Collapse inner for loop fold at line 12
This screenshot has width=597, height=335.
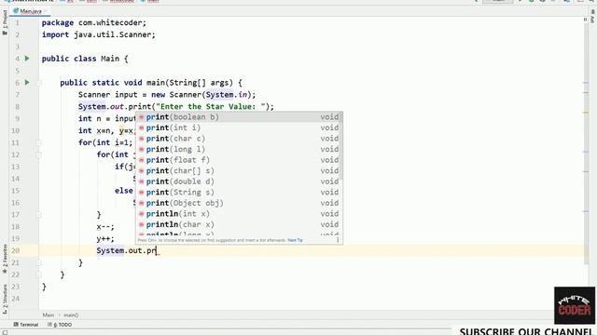[x=39, y=154]
